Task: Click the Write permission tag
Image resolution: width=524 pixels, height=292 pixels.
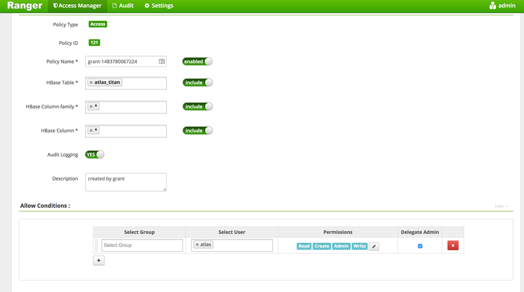Action: pos(360,246)
